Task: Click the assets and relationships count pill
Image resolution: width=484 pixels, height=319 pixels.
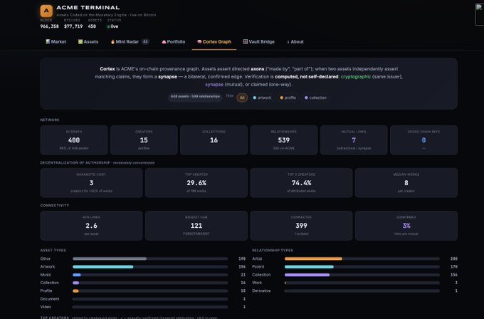Action: (195, 97)
